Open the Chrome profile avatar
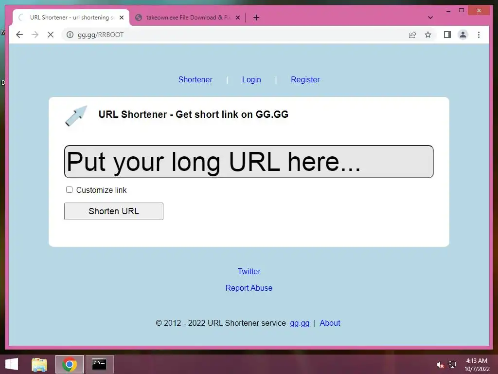This screenshot has height=374, width=498. tap(463, 35)
